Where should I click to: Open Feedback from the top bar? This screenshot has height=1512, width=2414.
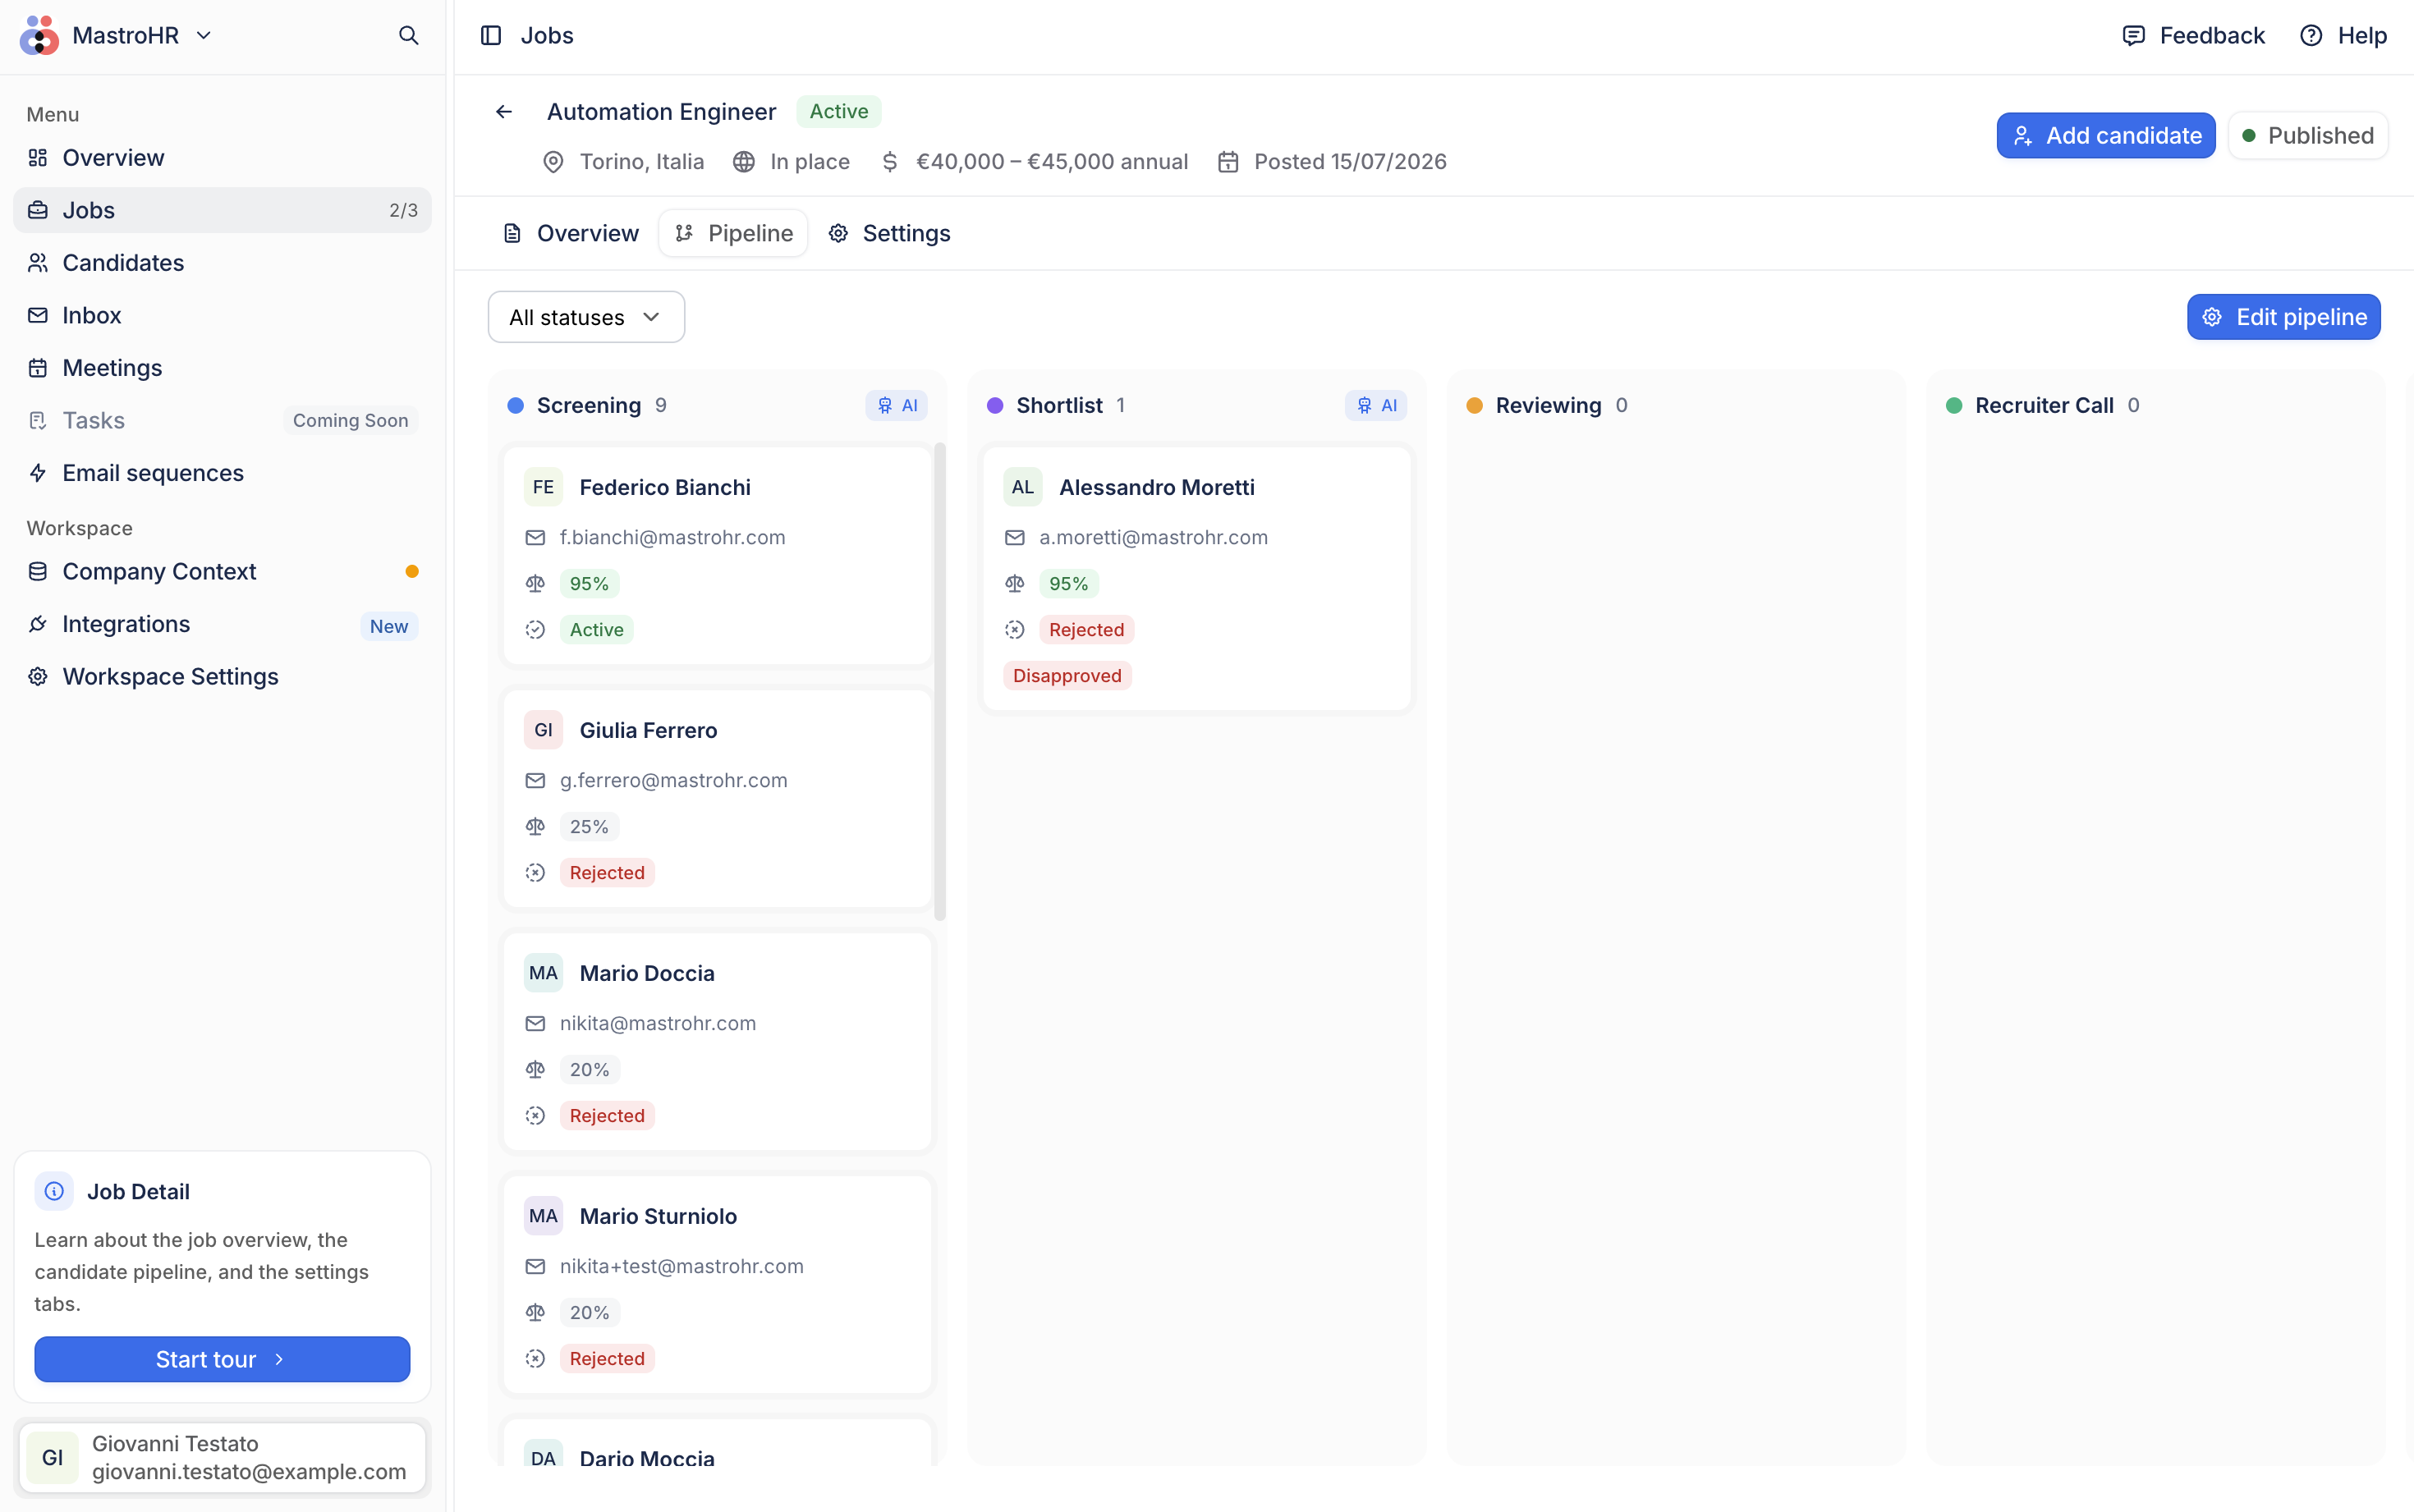point(2193,36)
